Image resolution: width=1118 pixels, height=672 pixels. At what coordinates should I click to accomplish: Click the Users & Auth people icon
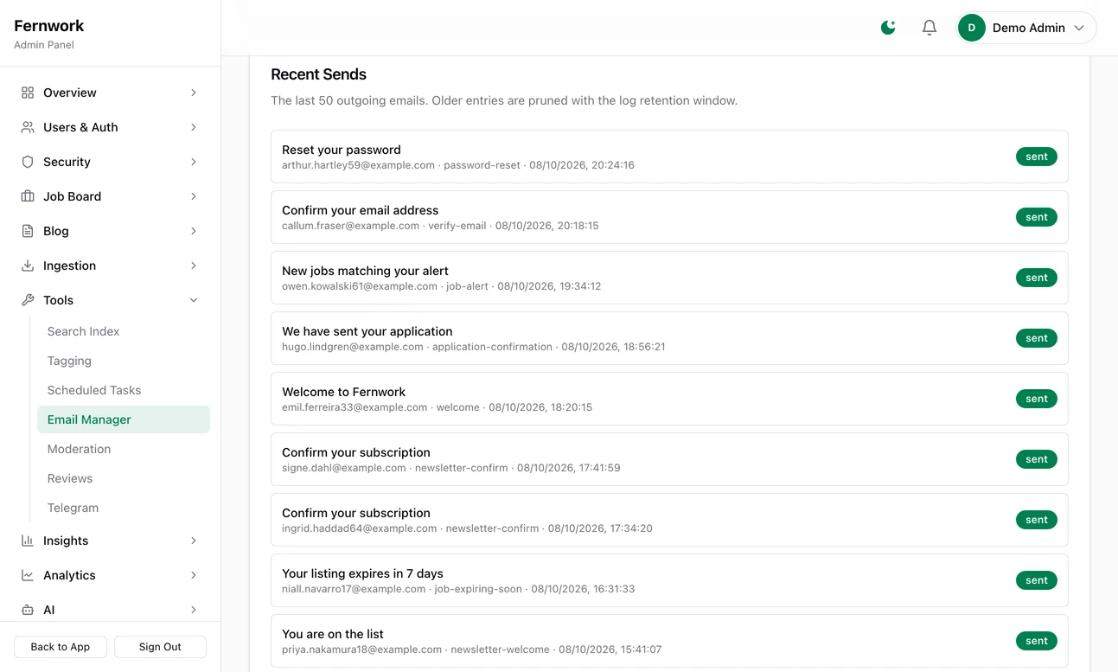coord(28,127)
